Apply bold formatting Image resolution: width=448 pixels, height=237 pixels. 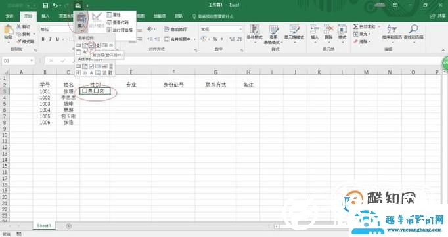43,39
